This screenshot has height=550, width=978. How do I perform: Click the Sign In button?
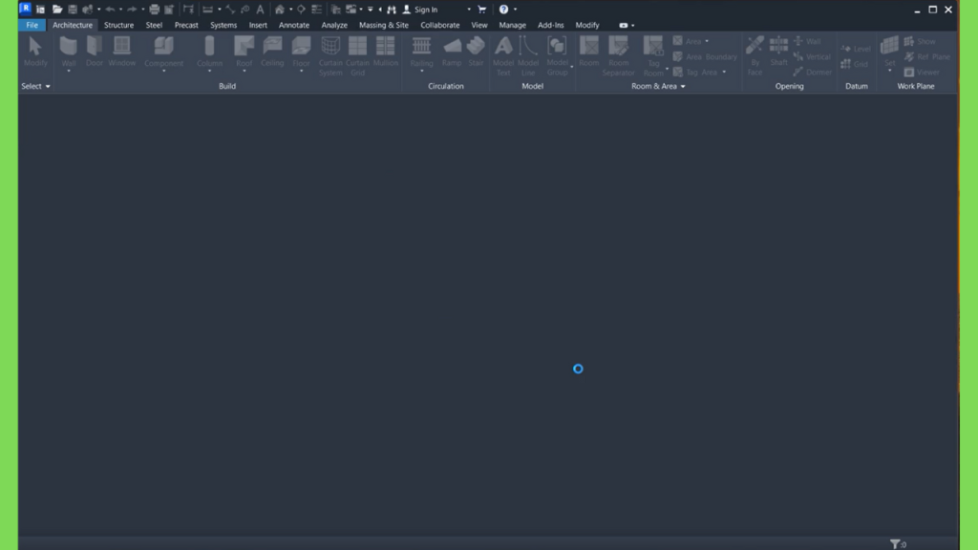click(x=420, y=10)
